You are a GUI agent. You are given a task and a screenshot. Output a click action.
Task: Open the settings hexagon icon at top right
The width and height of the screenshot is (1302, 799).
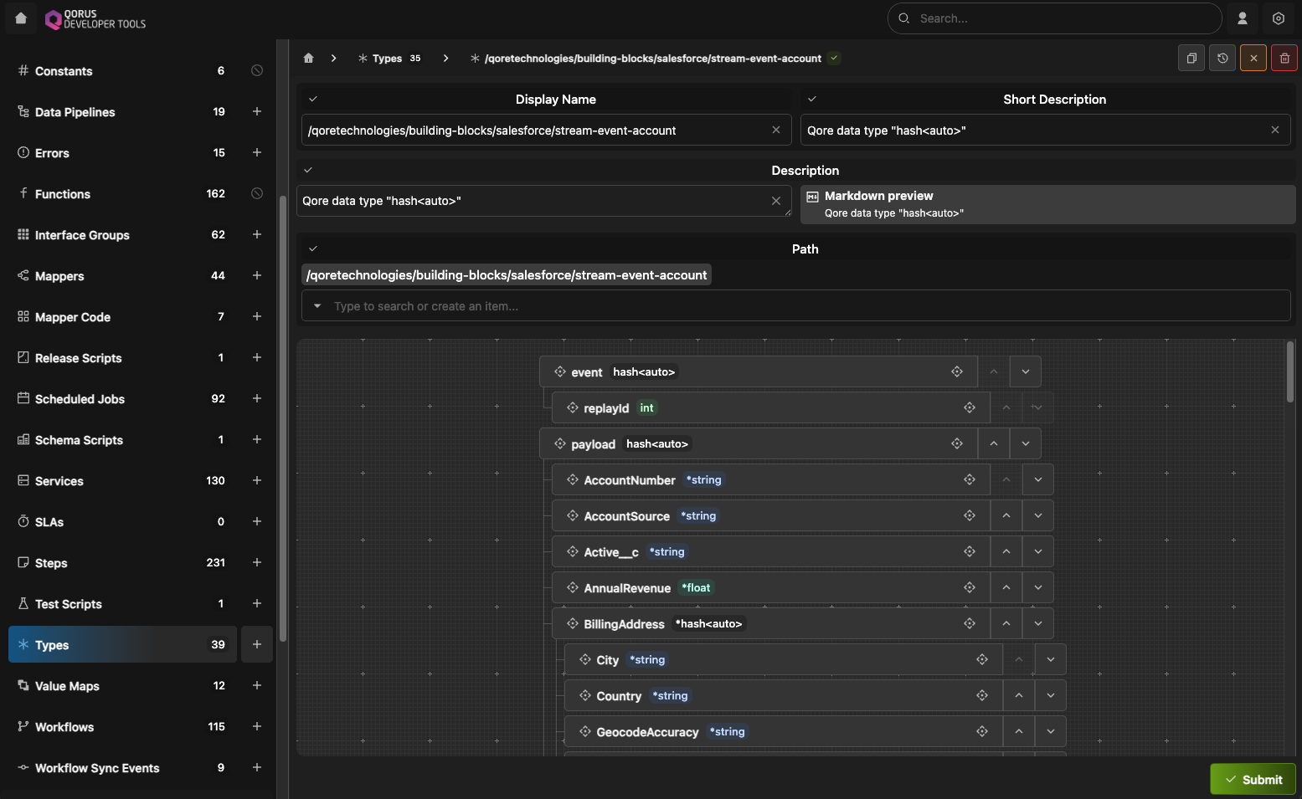1278,18
